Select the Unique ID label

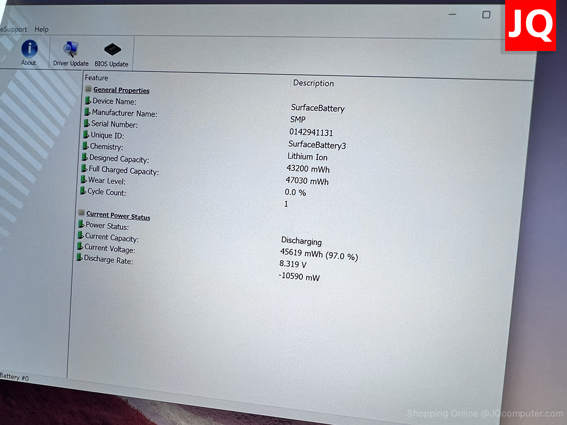click(x=108, y=136)
